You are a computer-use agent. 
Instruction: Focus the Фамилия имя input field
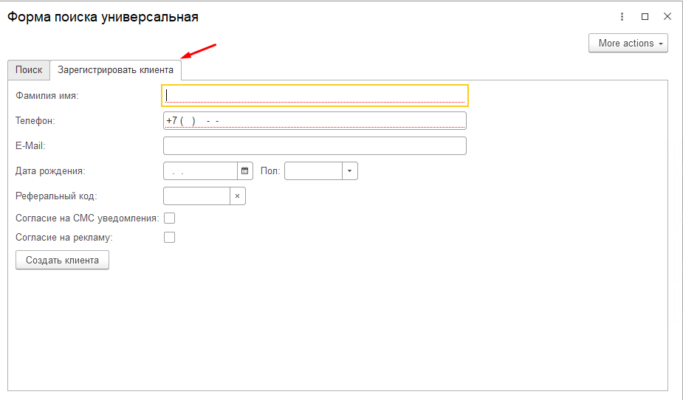(315, 96)
